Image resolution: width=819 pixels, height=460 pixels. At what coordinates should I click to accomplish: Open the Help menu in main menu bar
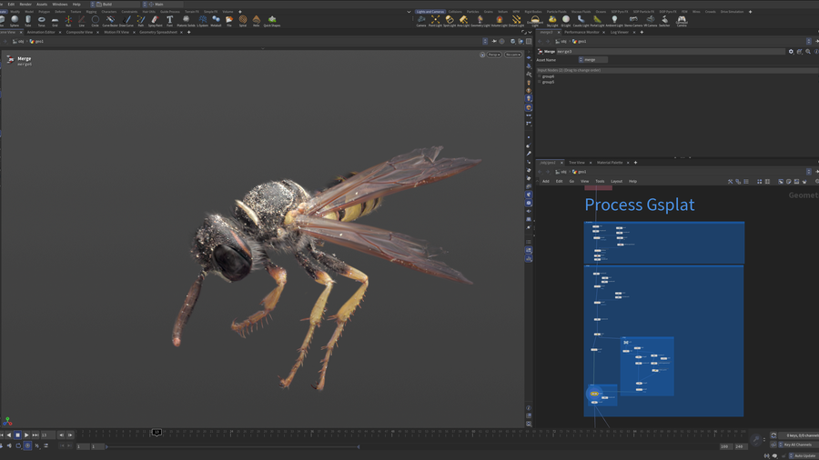(76, 5)
